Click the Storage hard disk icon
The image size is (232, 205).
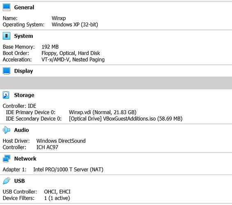(x=6, y=95)
